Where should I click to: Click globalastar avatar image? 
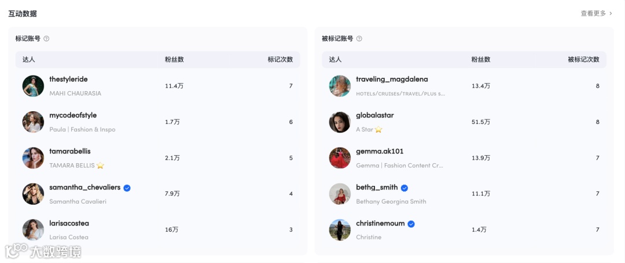340,122
